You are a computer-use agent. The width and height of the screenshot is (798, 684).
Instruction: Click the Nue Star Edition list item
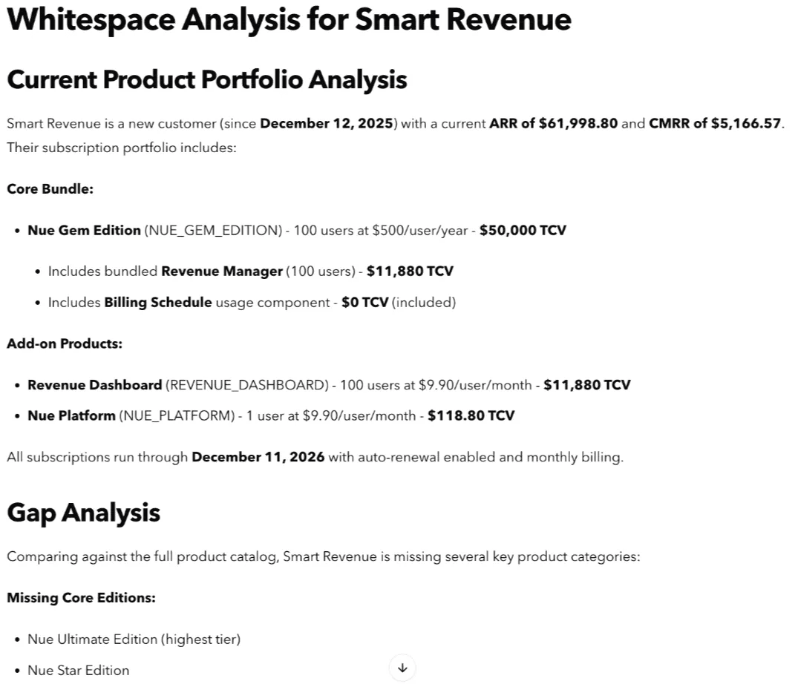78,670
